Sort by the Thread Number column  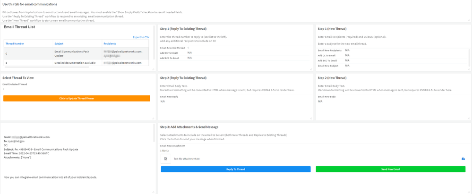tap(15, 43)
